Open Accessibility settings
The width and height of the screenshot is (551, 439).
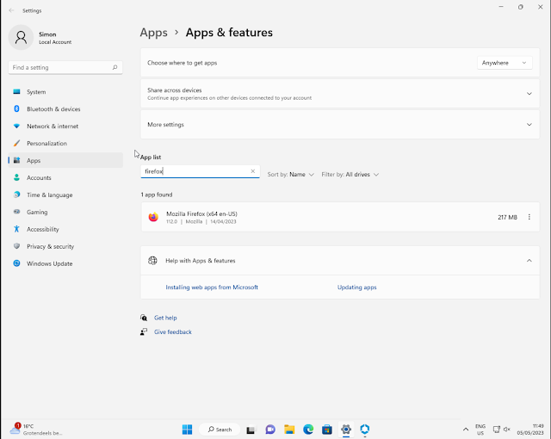click(x=65, y=229)
